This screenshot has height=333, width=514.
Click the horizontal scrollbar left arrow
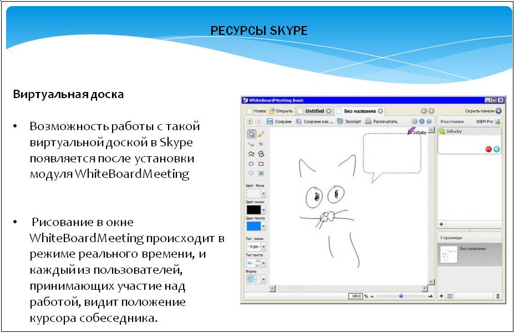coord(272,288)
